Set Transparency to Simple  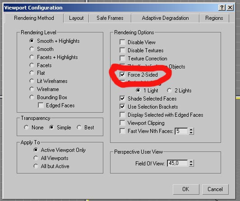[x=51, y=128]
